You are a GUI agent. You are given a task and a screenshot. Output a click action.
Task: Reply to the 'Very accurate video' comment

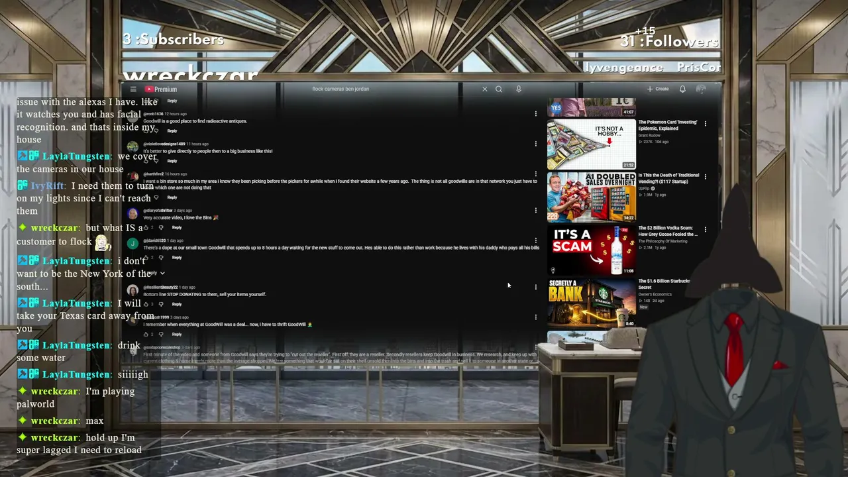pyautogui.click(x=177, y=227)
